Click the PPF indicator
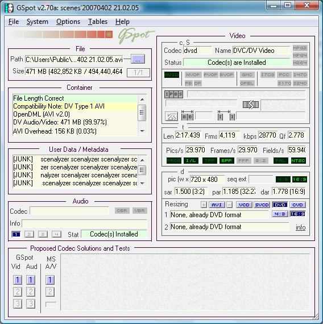 (243, 160)
